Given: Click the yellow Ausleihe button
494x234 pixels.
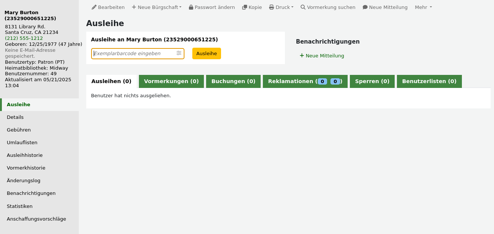Looking at the screenshot, I should (x=206, y=53).
